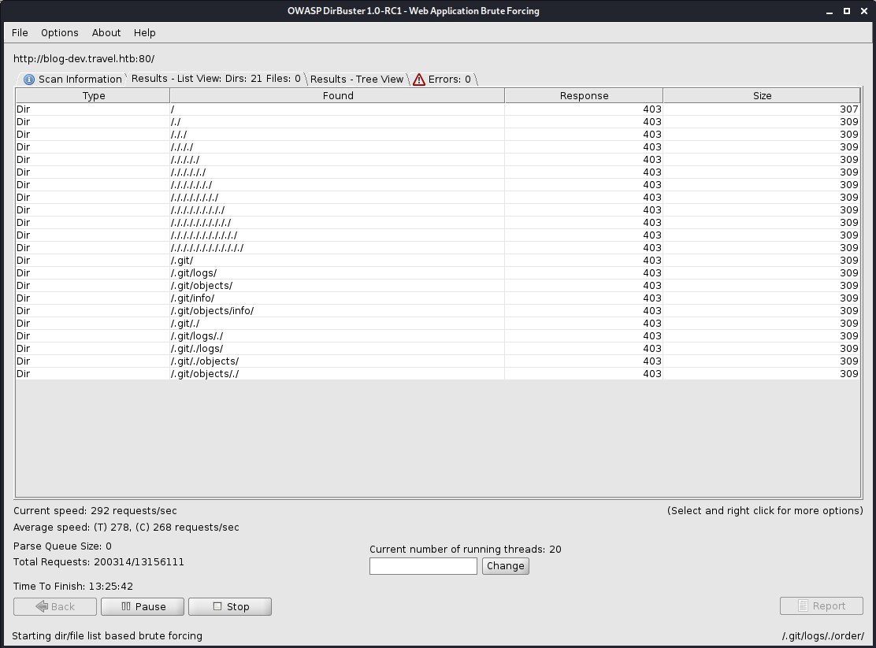The width and height of the screenshot is (876, 648).
Task: Switch to Results - List View tab
Action: click(x=215, y=79)
